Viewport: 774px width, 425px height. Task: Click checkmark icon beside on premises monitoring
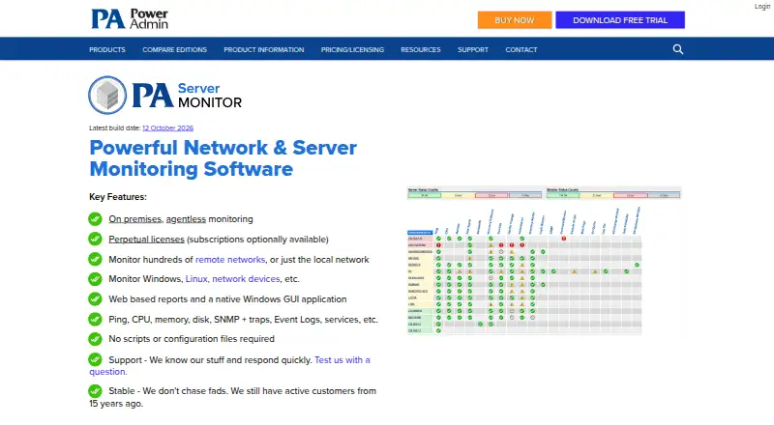pos(95,219)
